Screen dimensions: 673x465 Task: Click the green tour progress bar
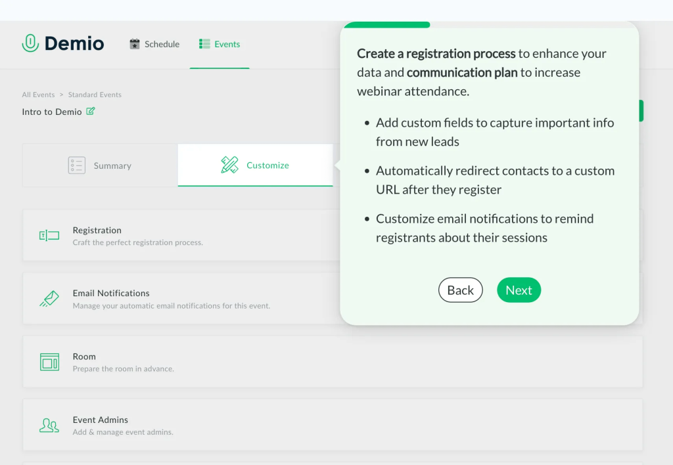pyautogui.click(x=387, y=24)
